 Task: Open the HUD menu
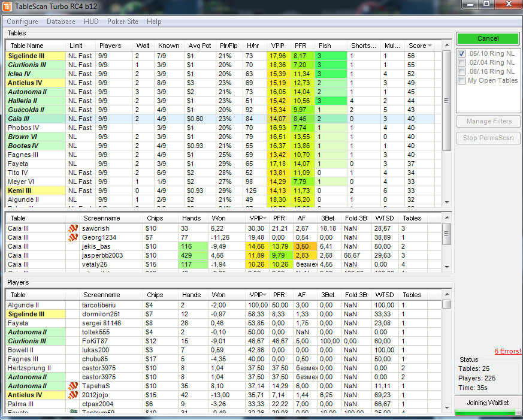91,22
